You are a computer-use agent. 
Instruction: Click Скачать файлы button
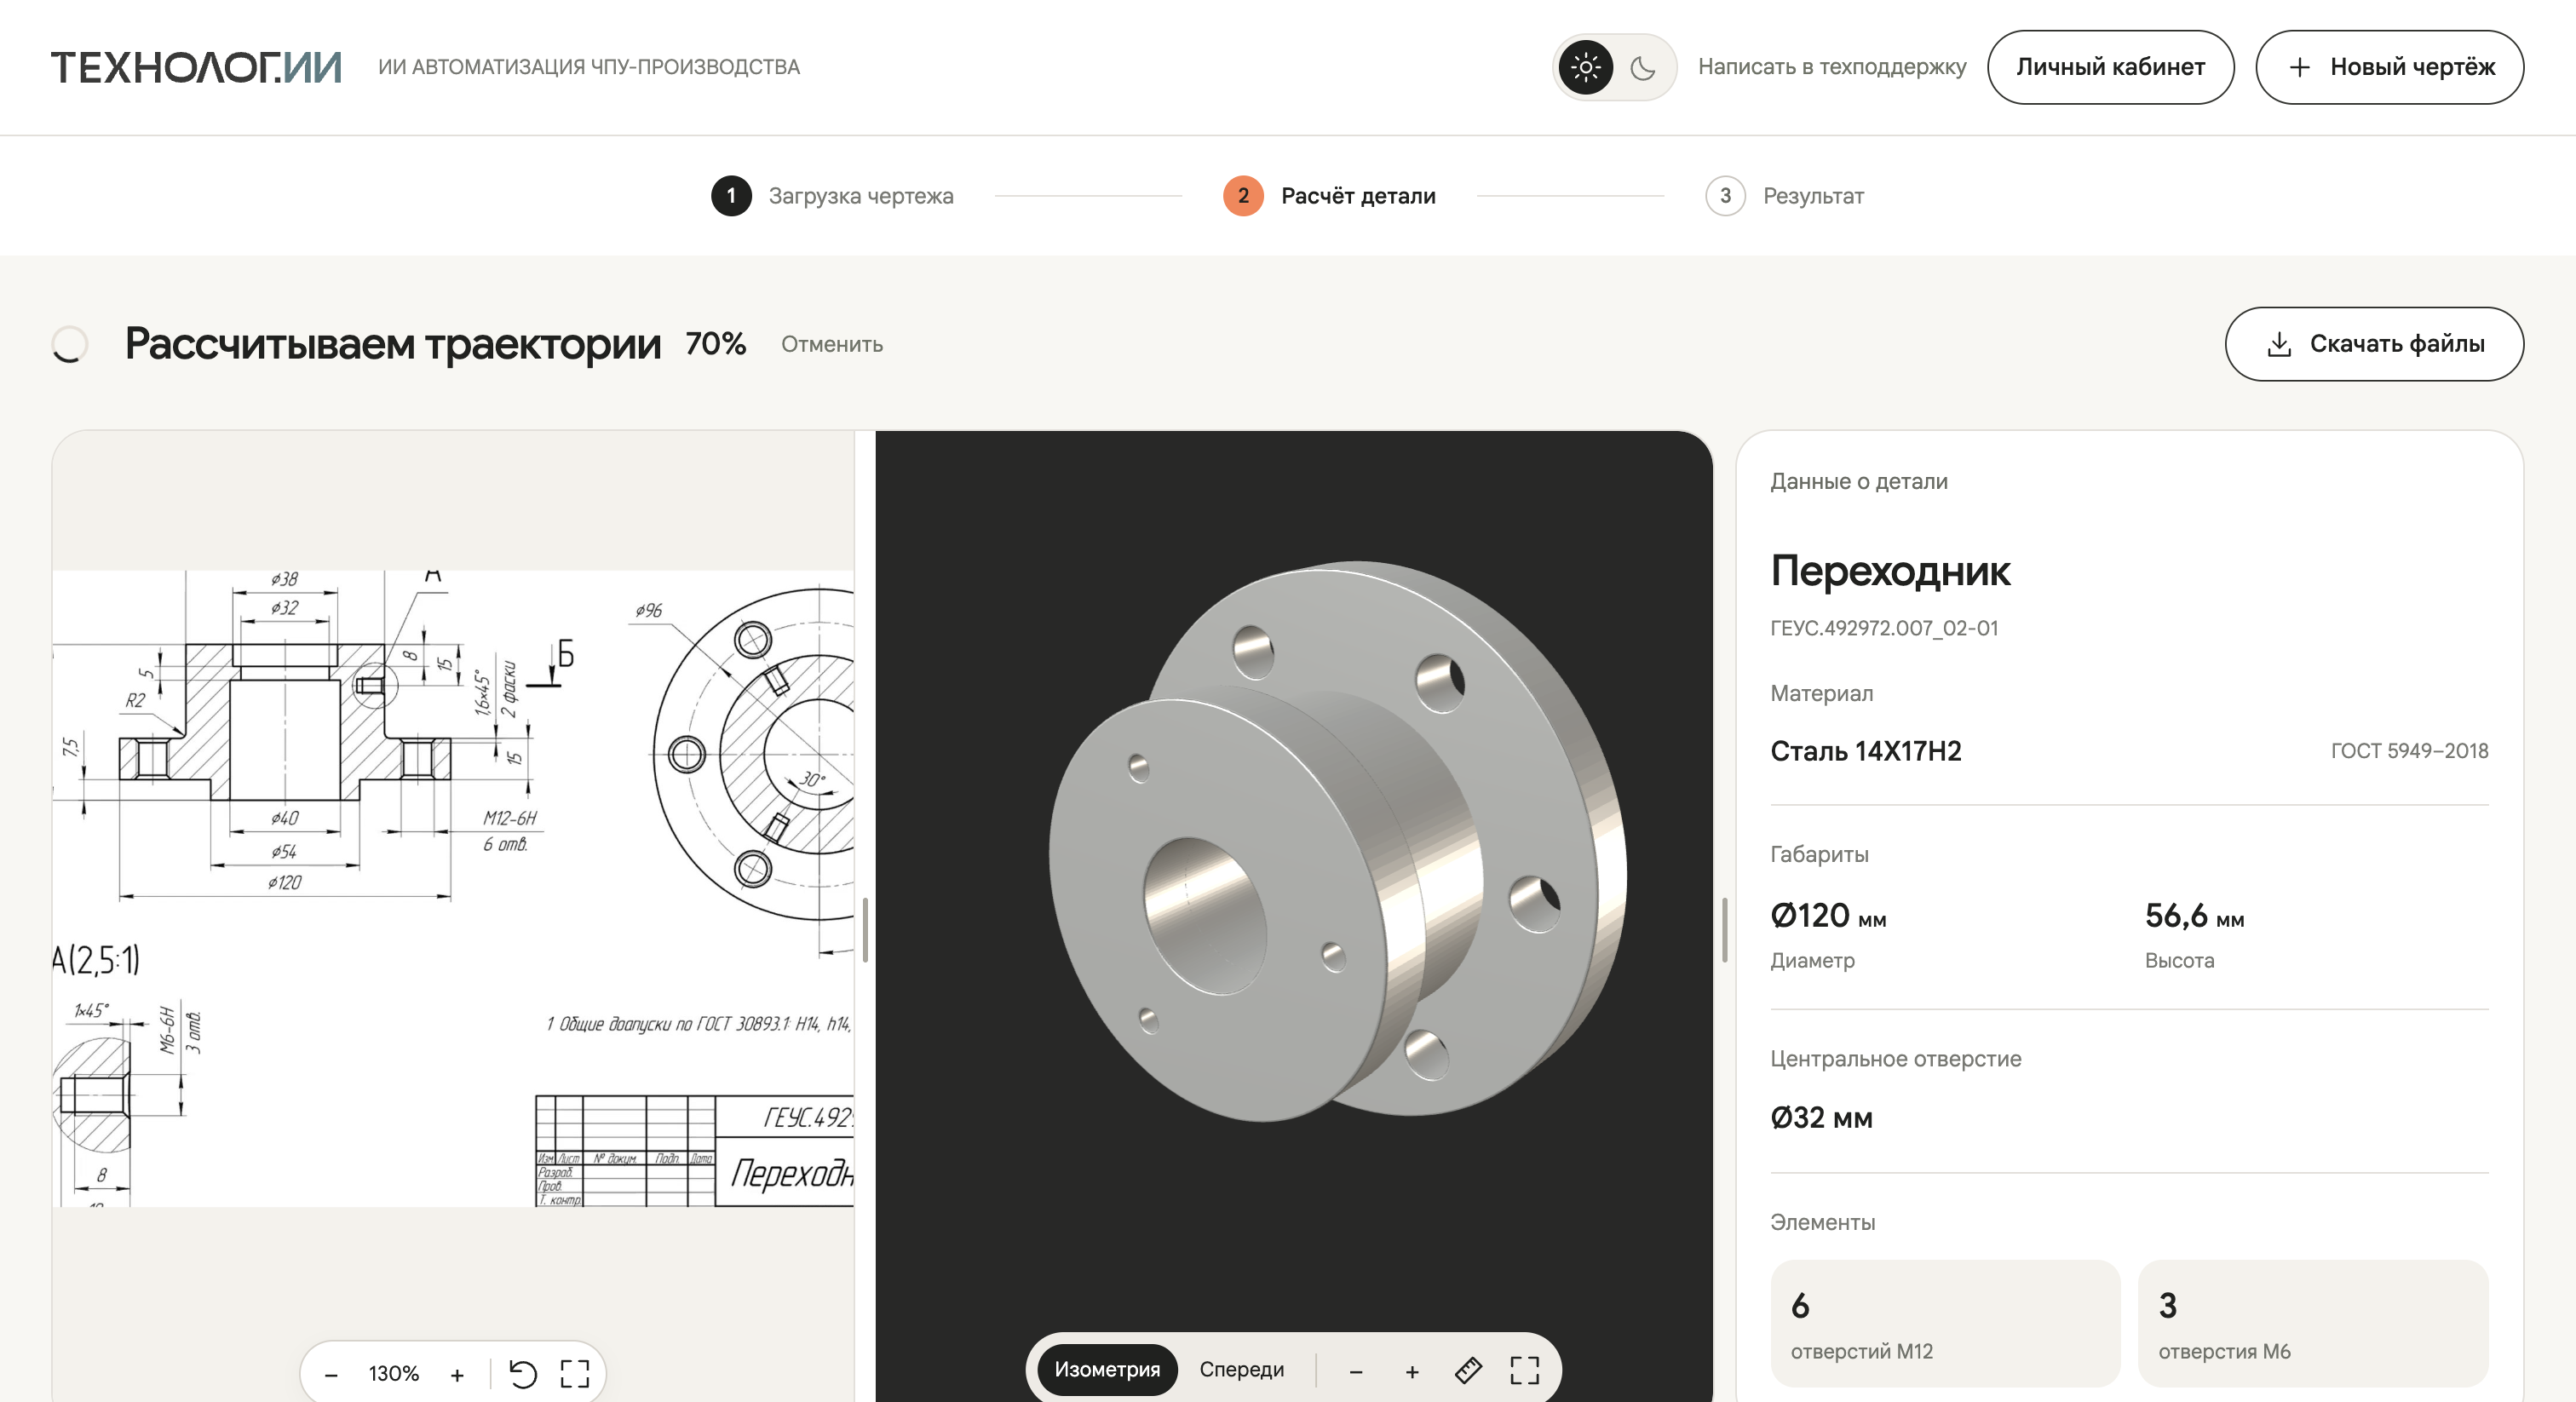tap(2374, 344)
